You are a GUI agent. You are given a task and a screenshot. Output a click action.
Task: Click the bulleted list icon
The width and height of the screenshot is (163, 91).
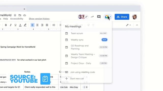tap(60, 25)
